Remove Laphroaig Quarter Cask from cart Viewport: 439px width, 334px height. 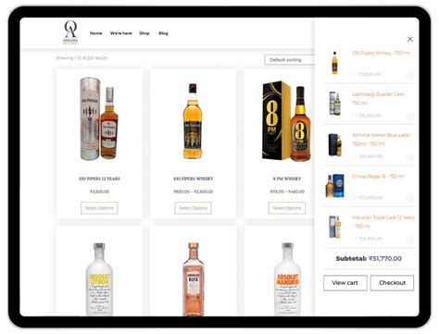(x=410, y=116)
